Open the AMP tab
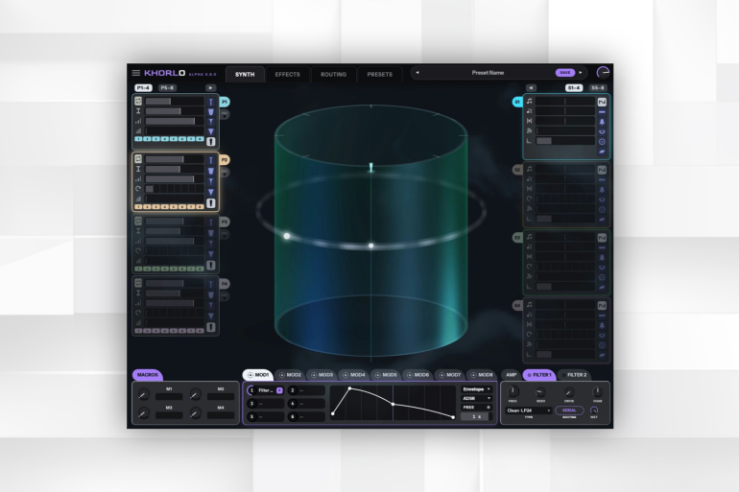This screenshot has height=492, width=739. point(511,375)
